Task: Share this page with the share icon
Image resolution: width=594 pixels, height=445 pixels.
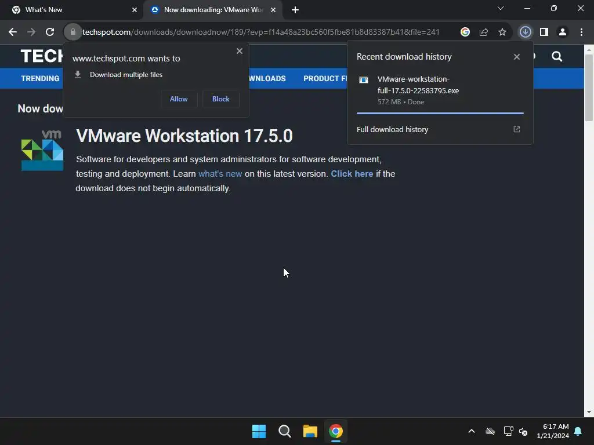Action: pos(483,32)
